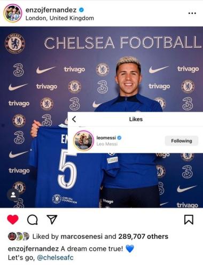203x265 pixels.
Task: Go back from the Likes panel
Action: (74, 119)
